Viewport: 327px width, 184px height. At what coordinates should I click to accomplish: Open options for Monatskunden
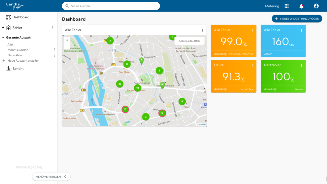point(55,50)
